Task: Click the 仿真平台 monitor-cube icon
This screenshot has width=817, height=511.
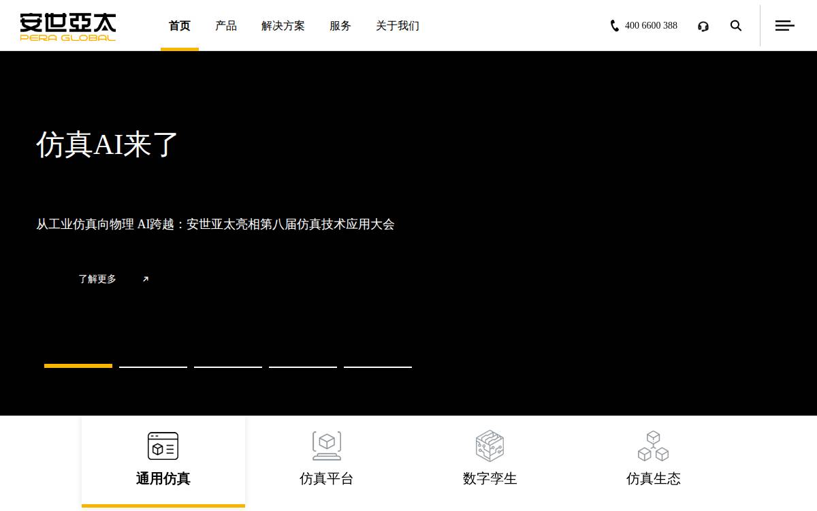Action: coord(327,446)
